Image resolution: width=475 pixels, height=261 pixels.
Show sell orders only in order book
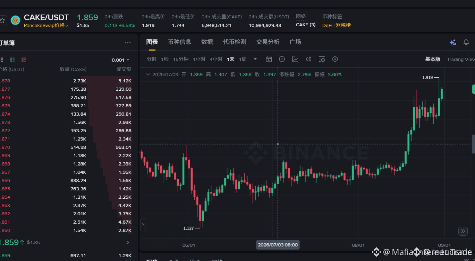point(24,60)
